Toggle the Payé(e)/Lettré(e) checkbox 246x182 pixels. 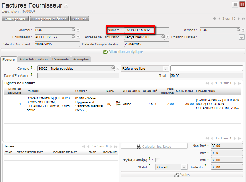[158, 160]
